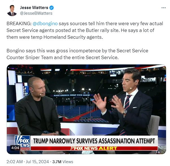The image size is (170, 166).
Task: Click the Views label beside 3.7M
Action: click(68, 162)
